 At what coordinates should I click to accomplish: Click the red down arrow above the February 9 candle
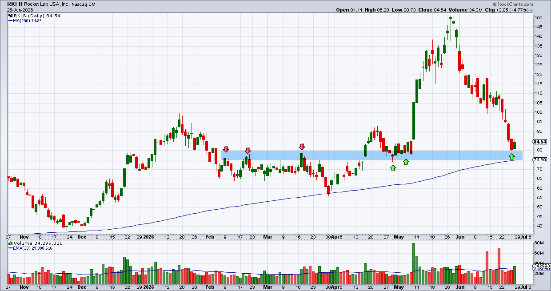pyautogui.click(x=226, y=150)
